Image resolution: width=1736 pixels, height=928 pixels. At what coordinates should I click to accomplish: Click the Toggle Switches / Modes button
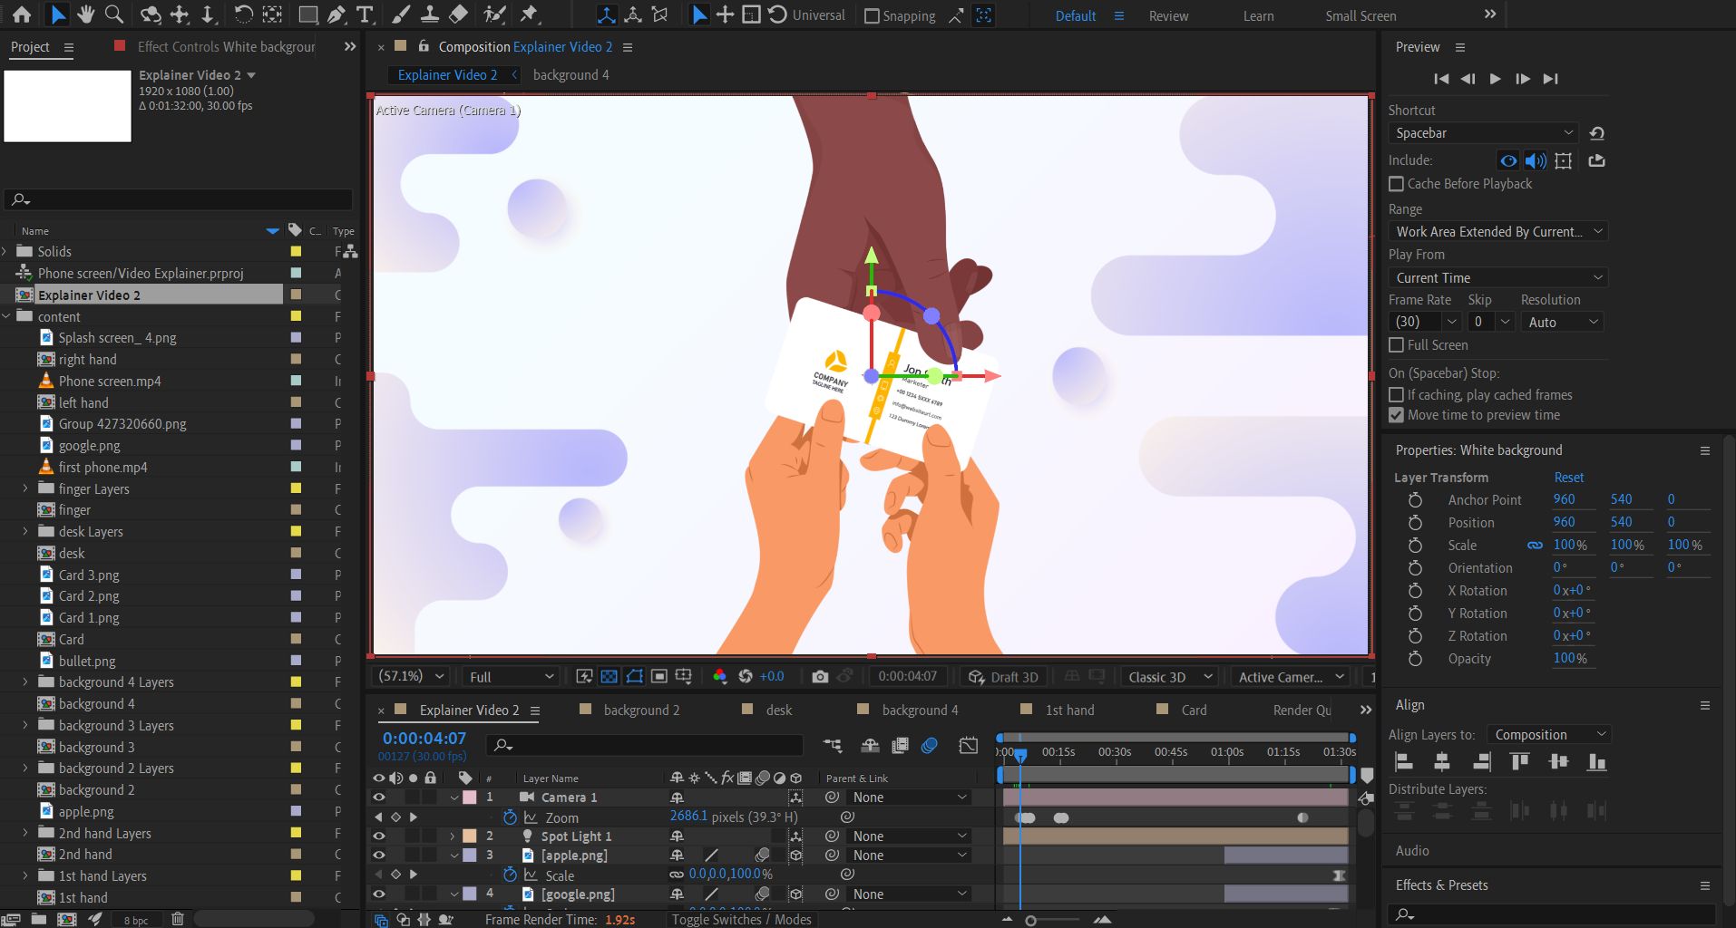point(741,919)
